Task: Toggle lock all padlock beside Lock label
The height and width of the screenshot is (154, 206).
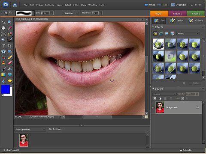Action: point(187,98)
